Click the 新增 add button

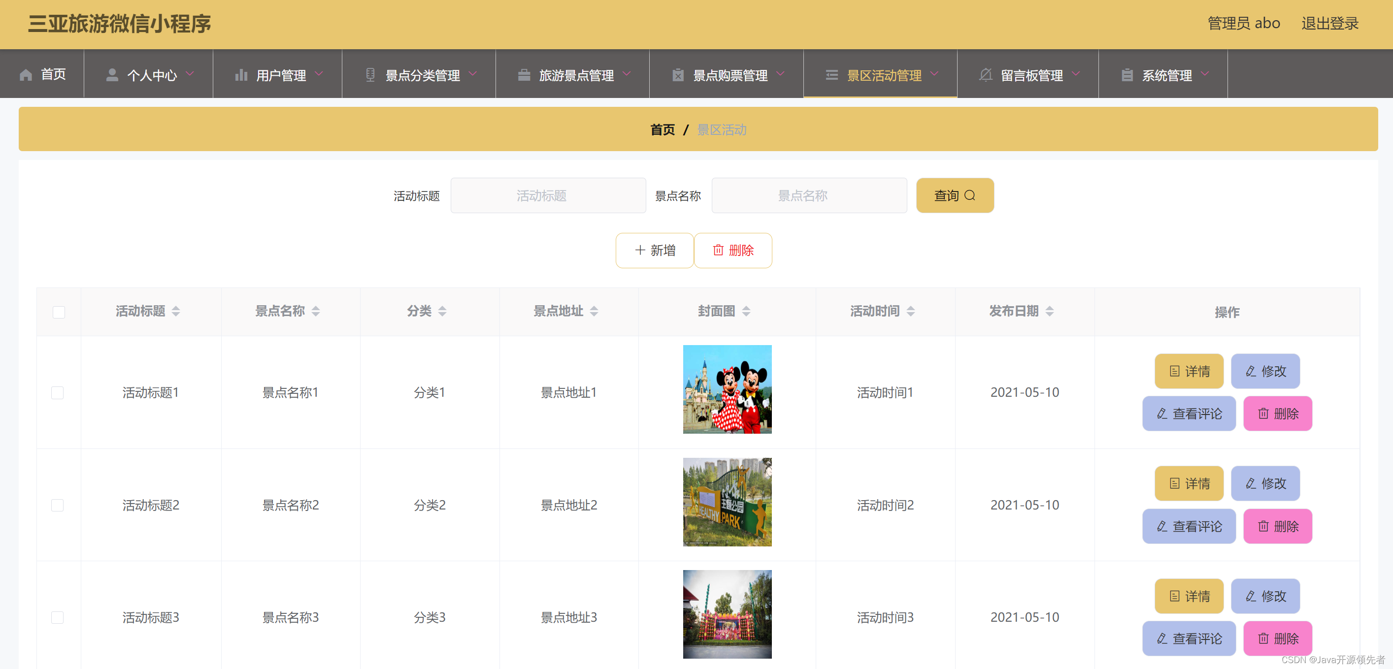[654, 250]
